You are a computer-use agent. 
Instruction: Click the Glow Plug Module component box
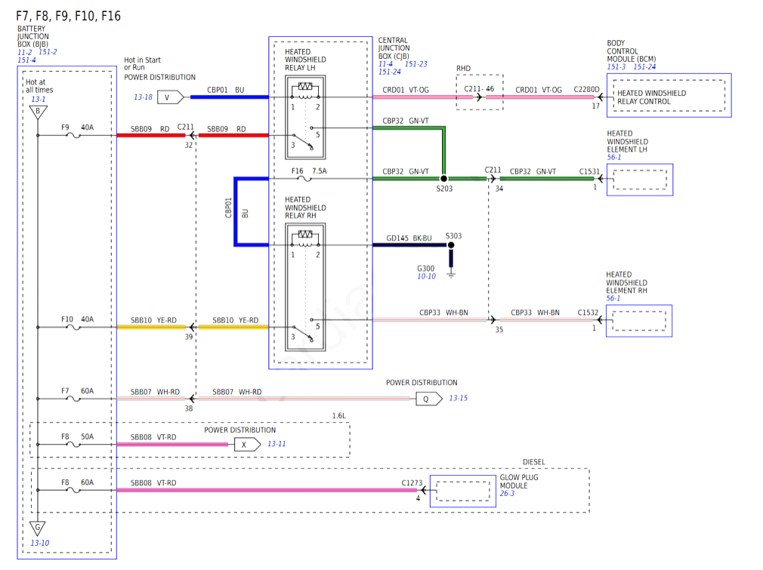click(x=462, y=491)
